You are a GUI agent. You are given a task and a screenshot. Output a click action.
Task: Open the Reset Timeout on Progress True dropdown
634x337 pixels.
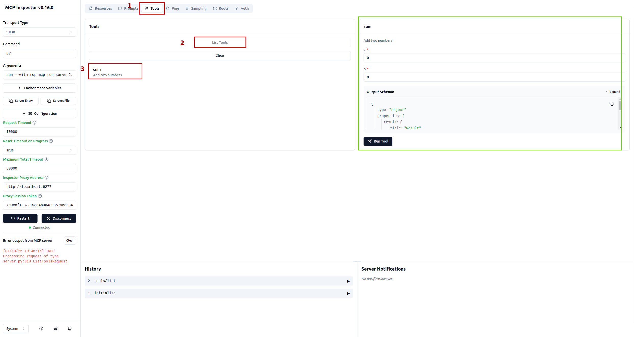point(39,150)
